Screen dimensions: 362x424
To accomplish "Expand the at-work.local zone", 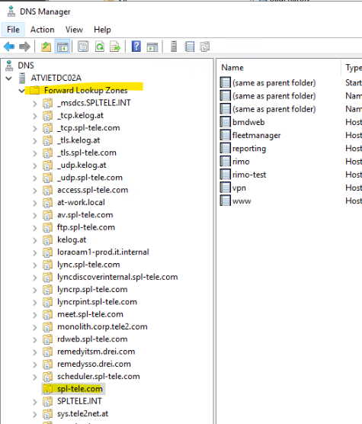I will coord(34,203).
